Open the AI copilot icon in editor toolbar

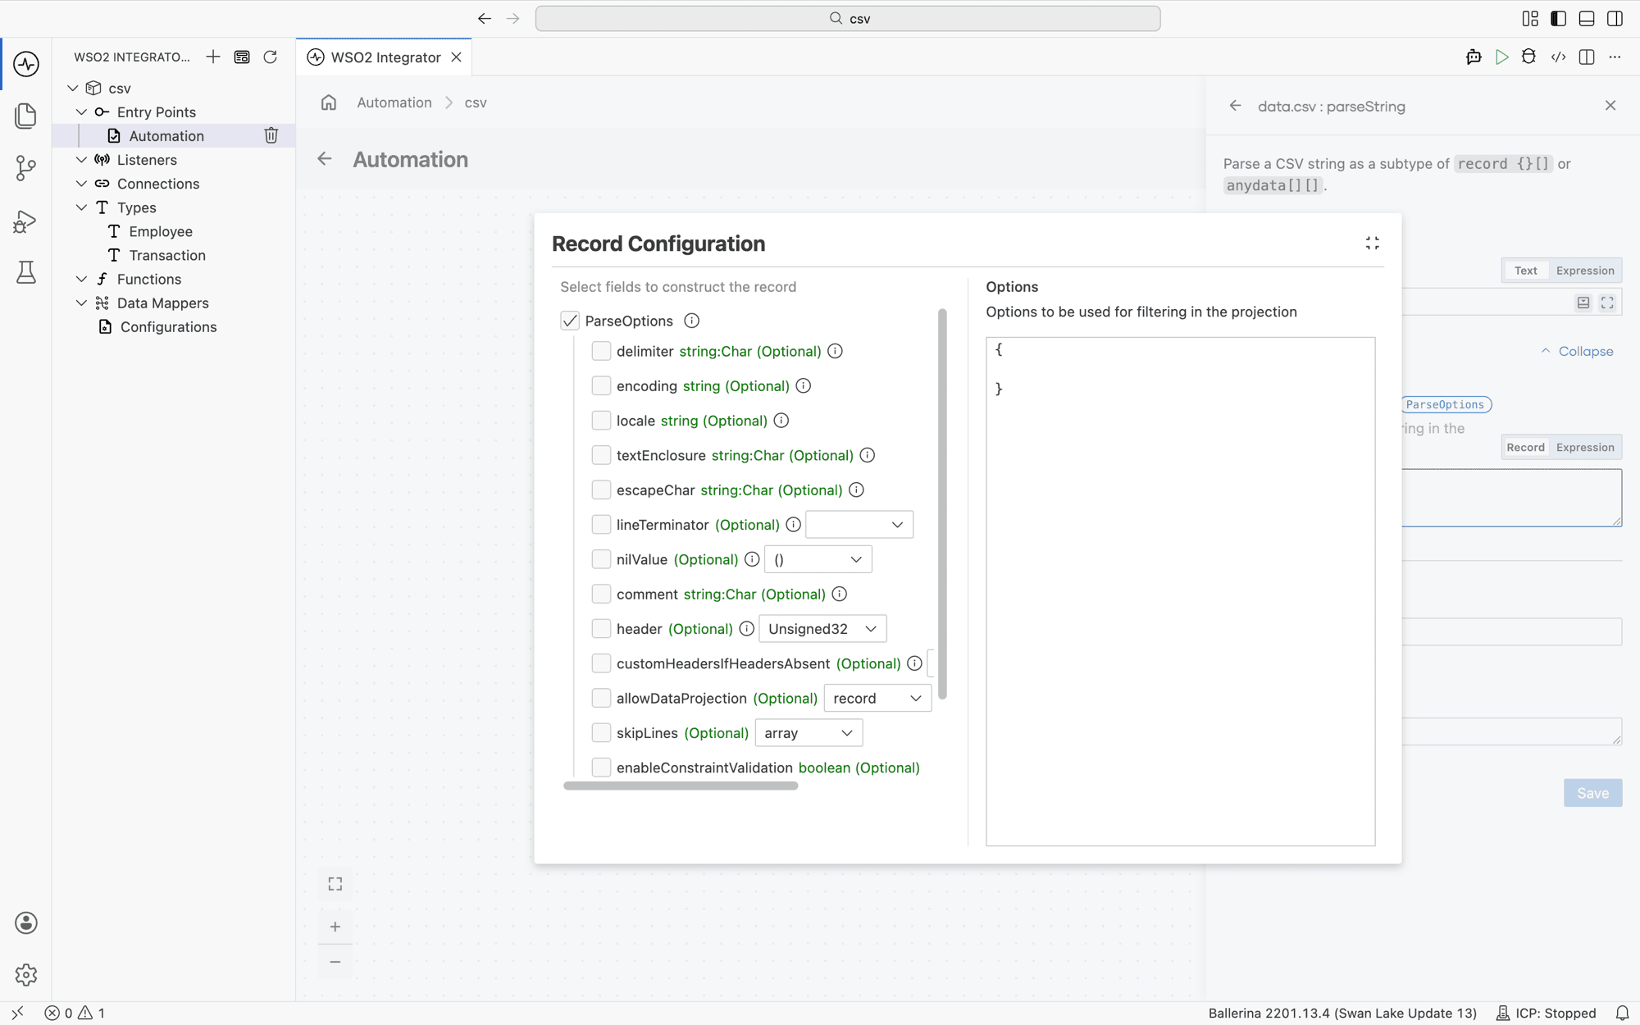pyautogui.click(x=1474, y=57)
